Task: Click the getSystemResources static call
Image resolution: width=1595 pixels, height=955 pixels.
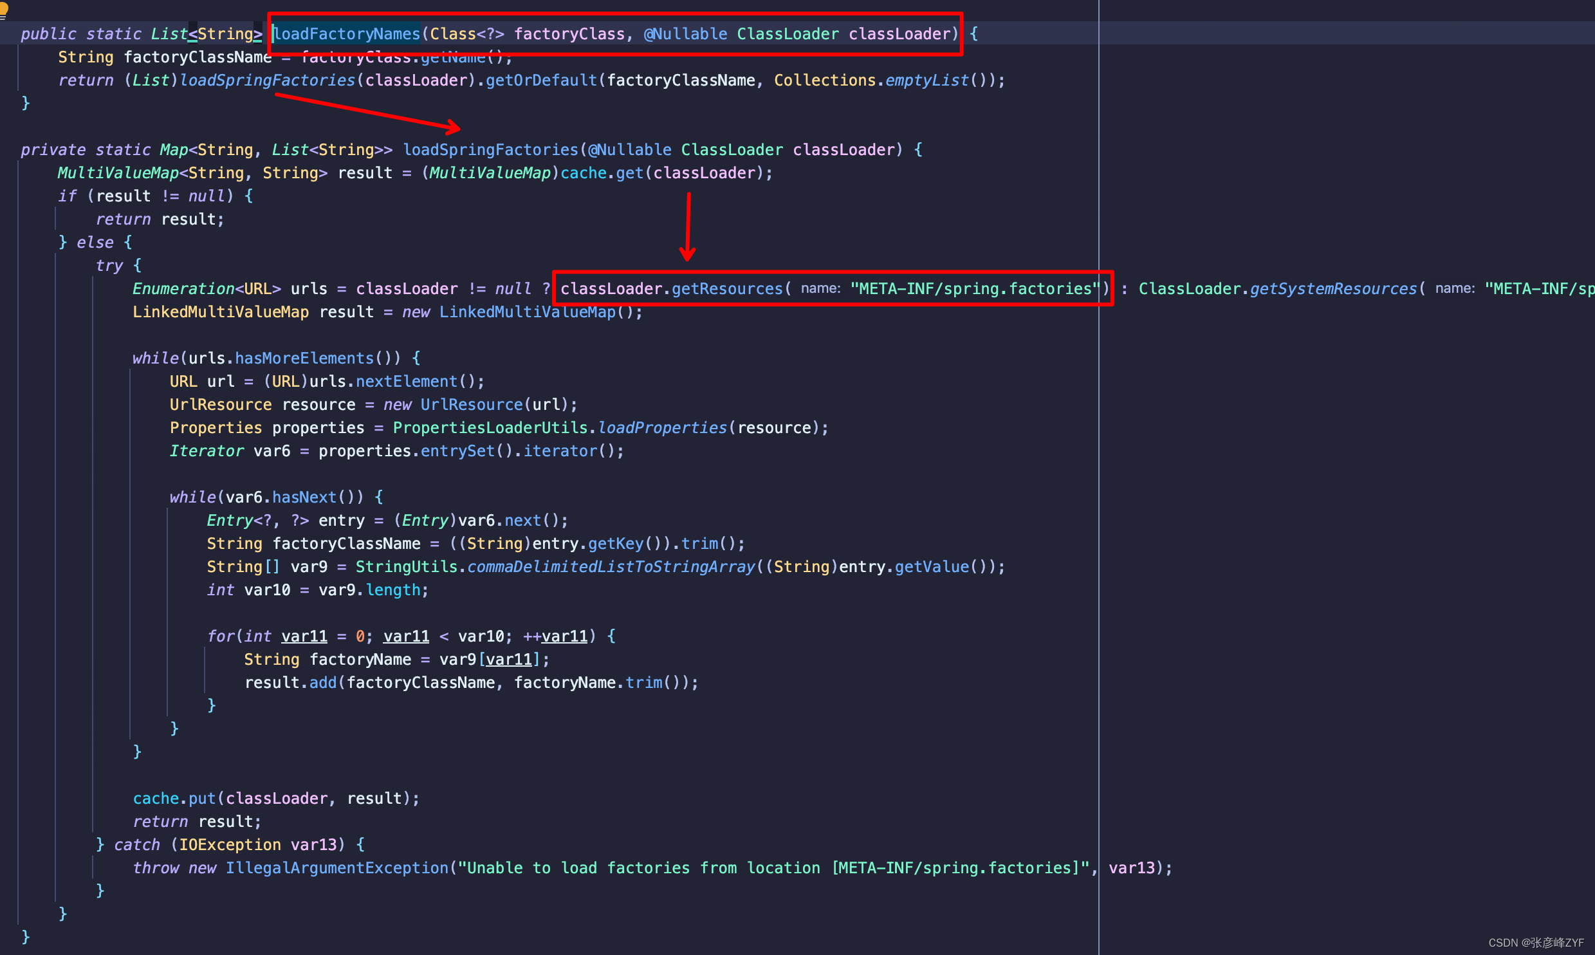Action: pyautogui.click(x=1332, y=288)
